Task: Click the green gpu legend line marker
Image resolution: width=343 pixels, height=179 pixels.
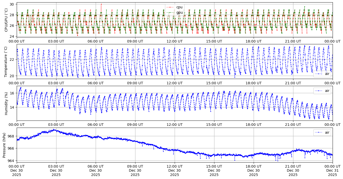Action: coord(170,12)
